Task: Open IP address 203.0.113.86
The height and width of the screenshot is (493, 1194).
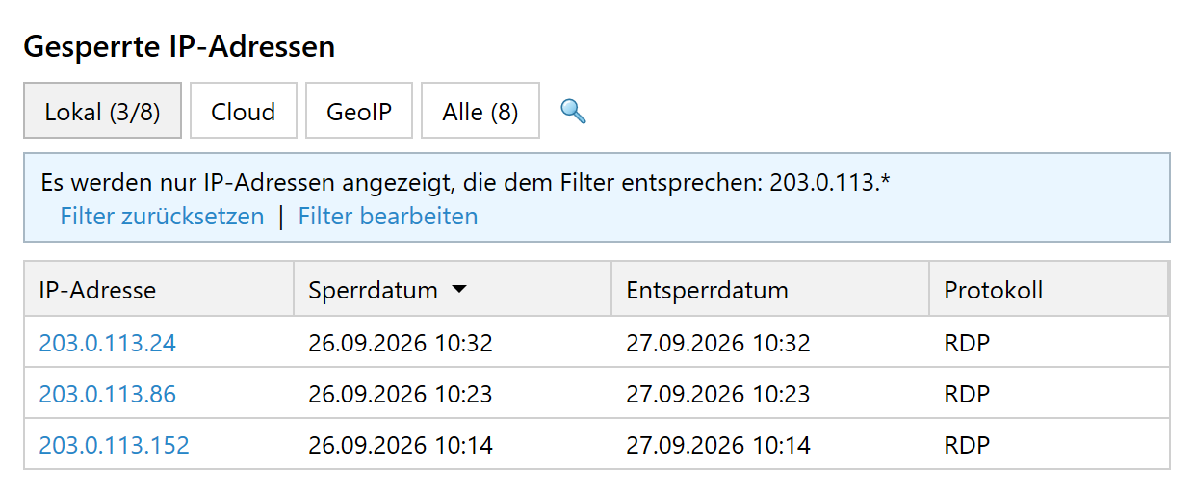Action: point(108,394)
